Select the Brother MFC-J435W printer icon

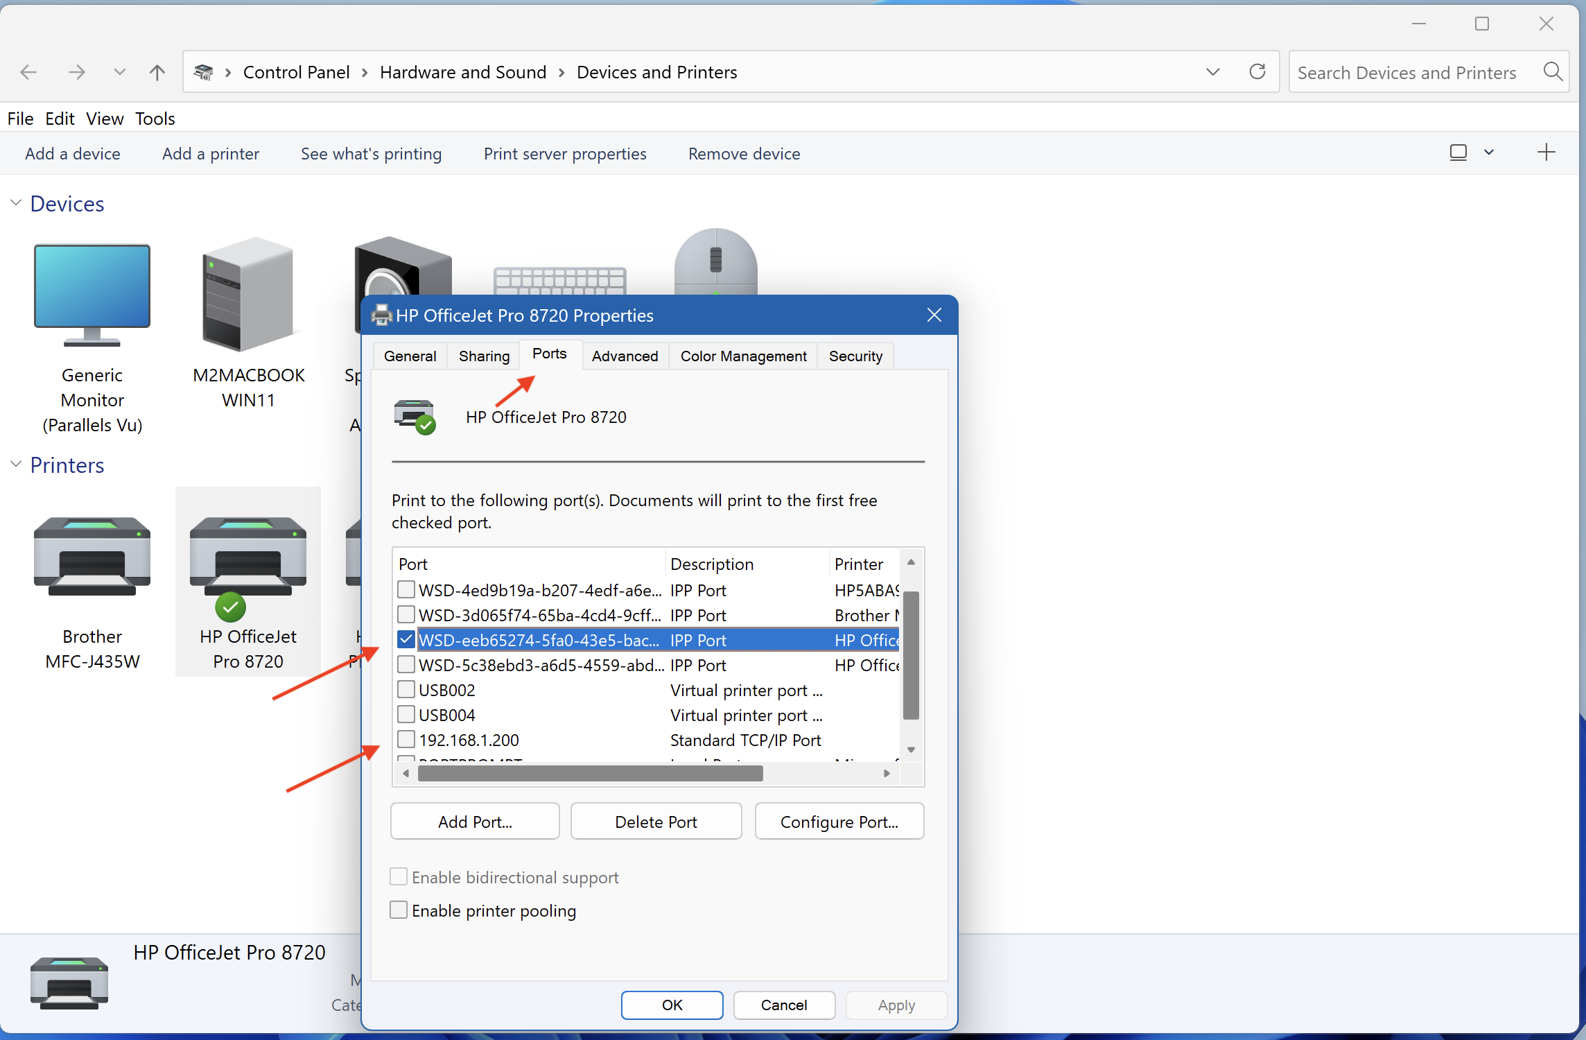[x=92, y=556]
